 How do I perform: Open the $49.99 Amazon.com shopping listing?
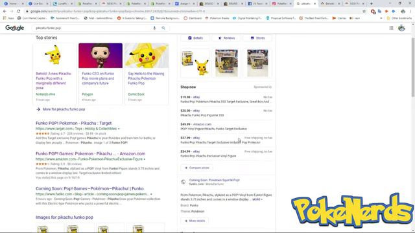[226, 127]
